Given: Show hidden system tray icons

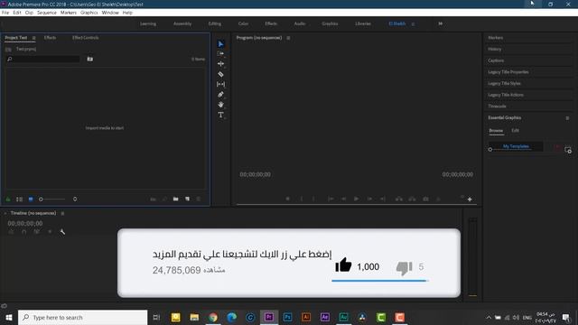Looking at the screenshot, I should click(x=489, y=317).
